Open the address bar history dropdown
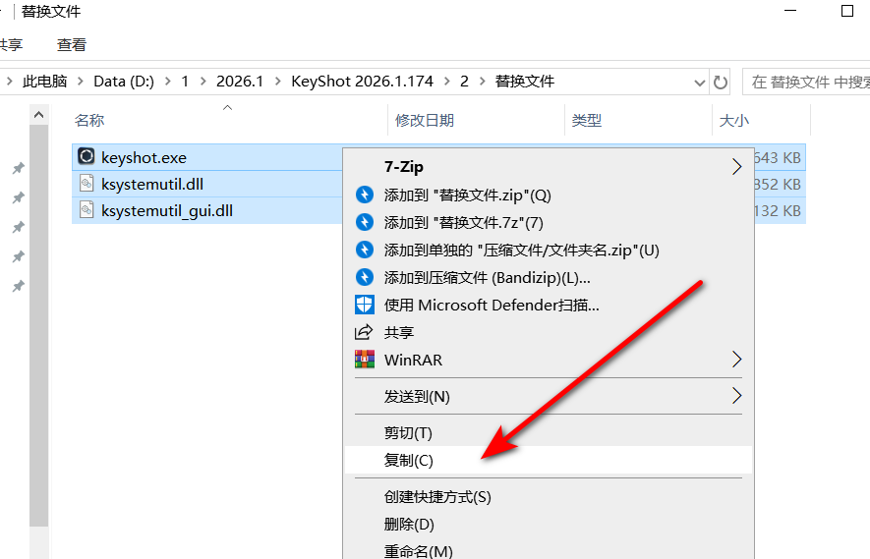 [700, 83]
